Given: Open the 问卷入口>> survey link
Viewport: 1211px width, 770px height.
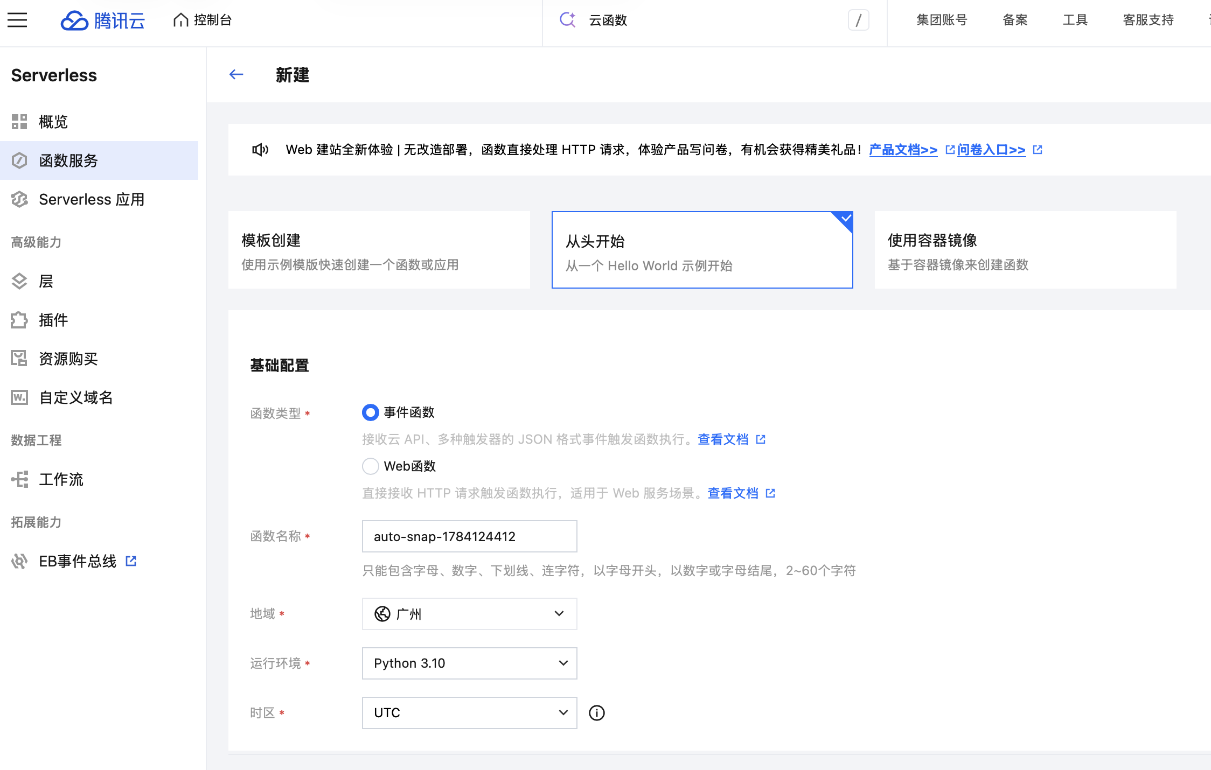Looking at the screenshot, I should point(991,150).
